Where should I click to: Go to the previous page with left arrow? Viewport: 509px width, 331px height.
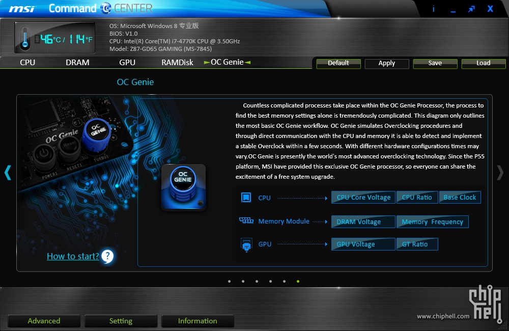8,173
